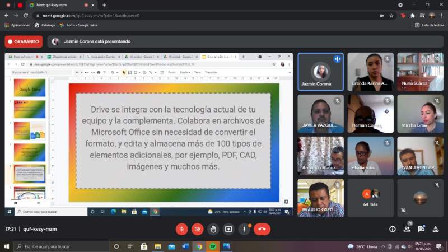This screenshot has height=252, width=448.
Task: Mute or unmute the microphone in Meet
Action: tap(181, 229)
